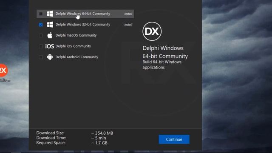Click the DX Delphi logo circle
272x153 pixels.
click(152, 31)
